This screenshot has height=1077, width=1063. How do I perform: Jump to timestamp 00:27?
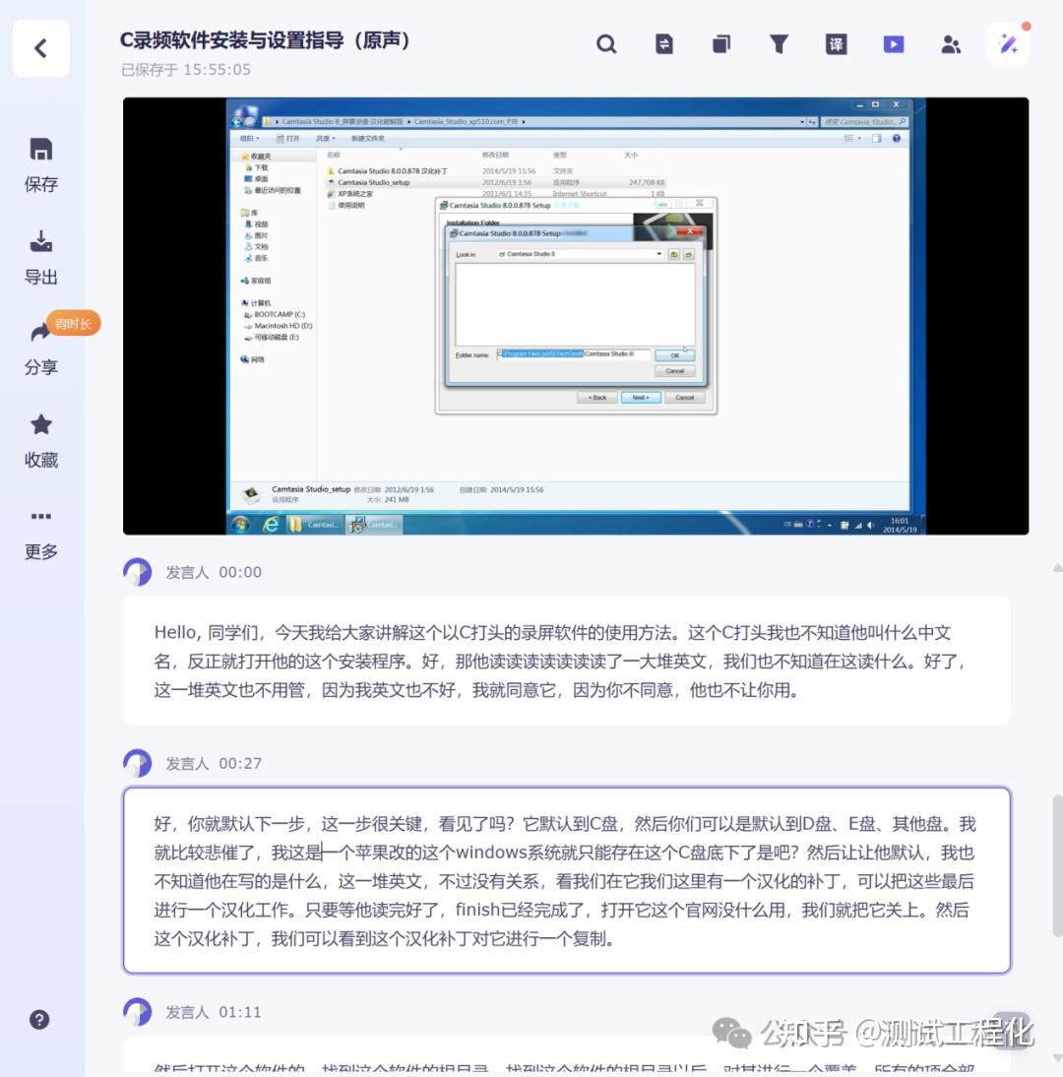240,764
